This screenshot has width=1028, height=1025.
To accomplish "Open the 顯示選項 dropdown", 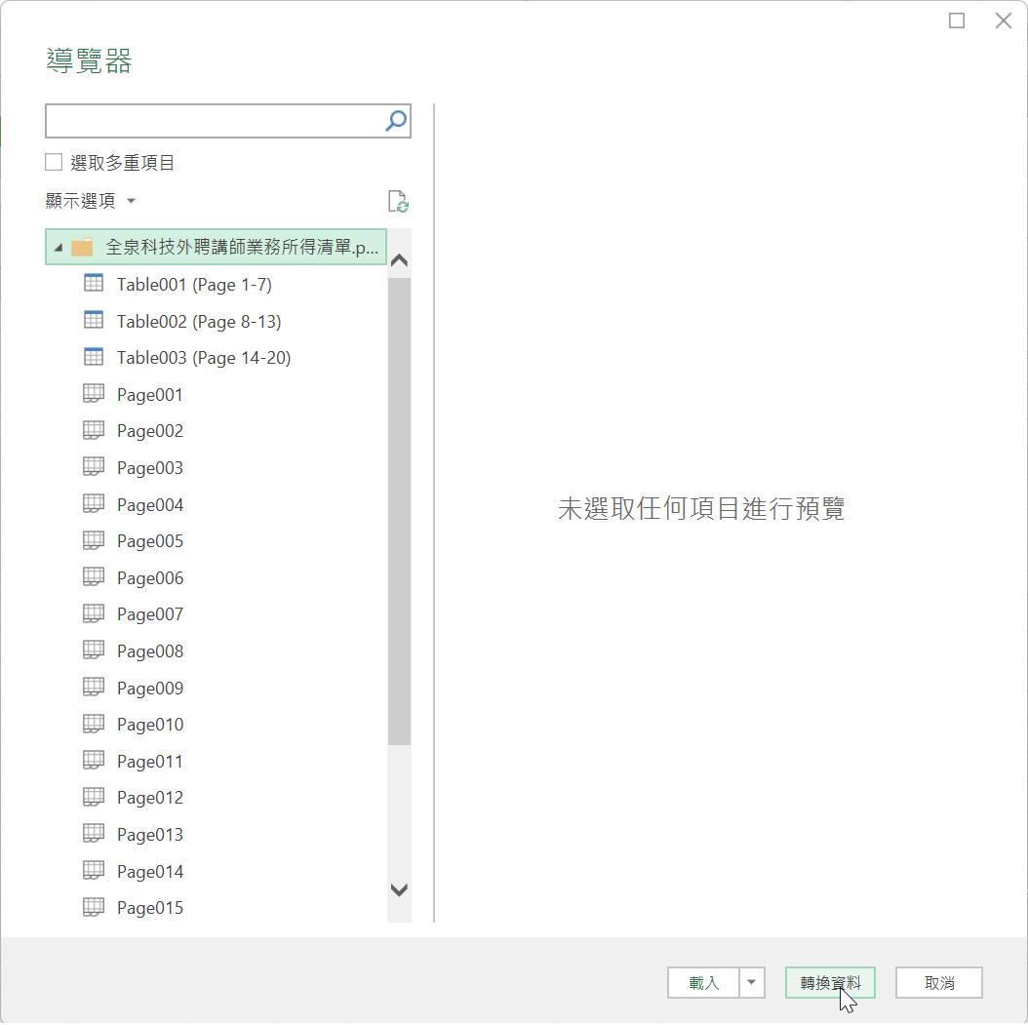I will (x=90, y=201).
